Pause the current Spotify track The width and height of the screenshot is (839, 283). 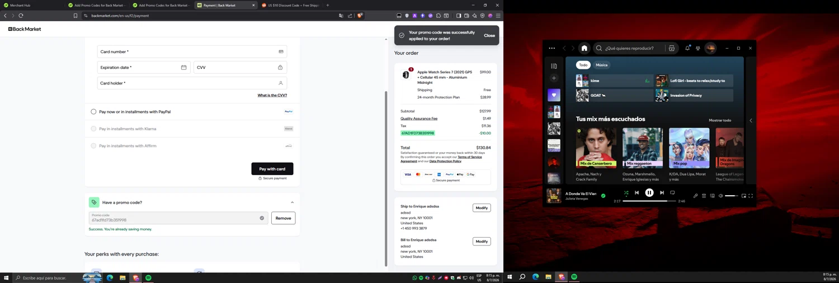pyautogui.click(x=649, y=193)
